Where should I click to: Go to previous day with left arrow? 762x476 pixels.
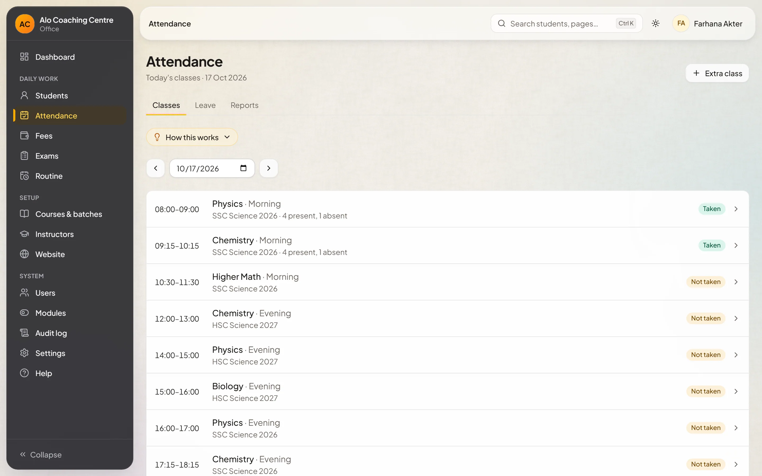point(156,168)
